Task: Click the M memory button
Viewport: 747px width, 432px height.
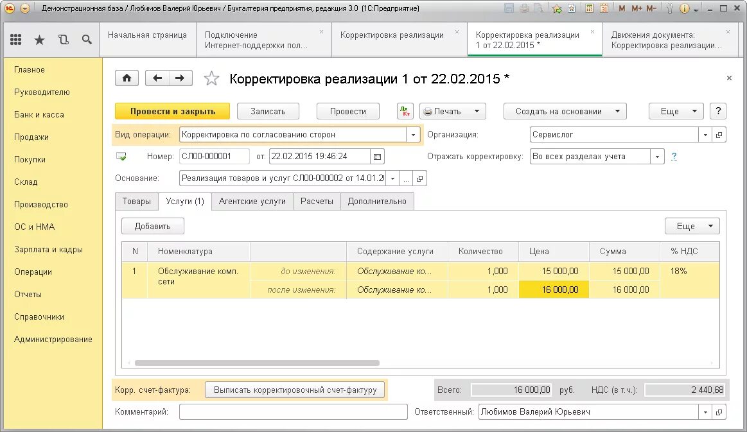Action: (622, 8)
